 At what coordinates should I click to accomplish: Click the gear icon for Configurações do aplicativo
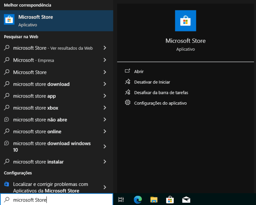127,103
